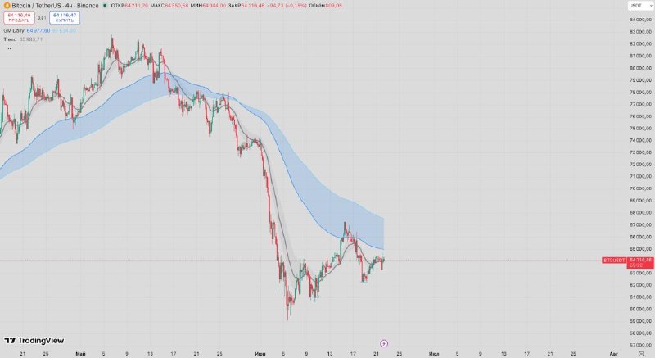Open time axis settings circle icon
Image resolution: width=655 pixels, height=358 pixels.
click(x=641, y=354)
